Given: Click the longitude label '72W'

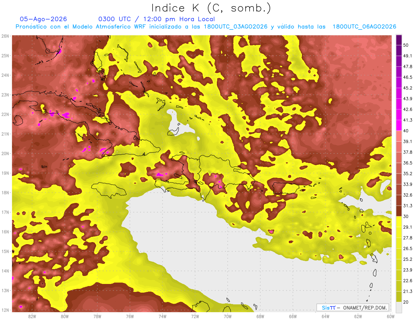Looking at the screenshot, I should coord(195,316).
